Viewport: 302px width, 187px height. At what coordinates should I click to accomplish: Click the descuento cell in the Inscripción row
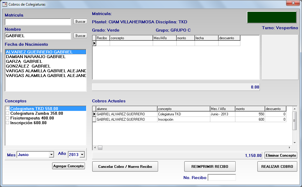tap(276, 119)
